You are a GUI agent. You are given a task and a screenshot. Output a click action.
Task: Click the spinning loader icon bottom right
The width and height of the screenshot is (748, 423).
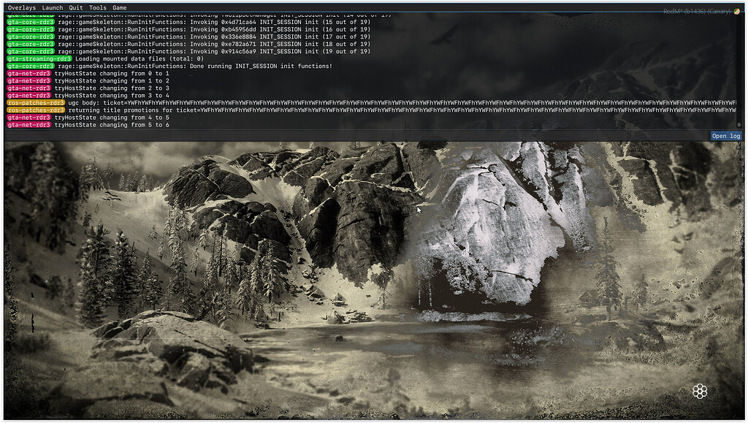pyautogui.click(x=700, y=392)
